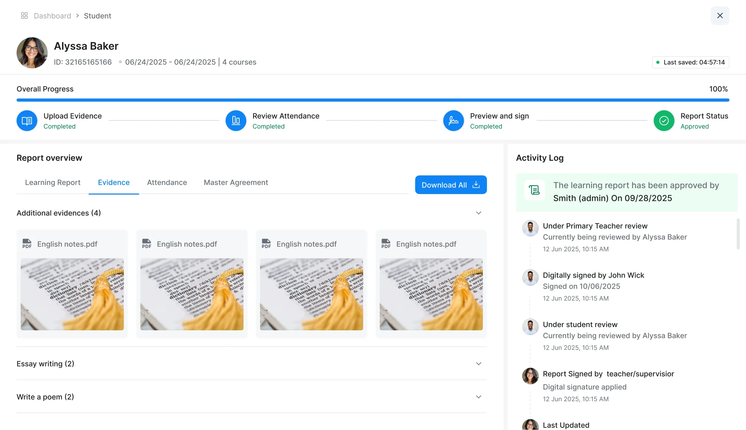Click the '4 courses' text
Screen dimensions: 746x430
(239, 62)
